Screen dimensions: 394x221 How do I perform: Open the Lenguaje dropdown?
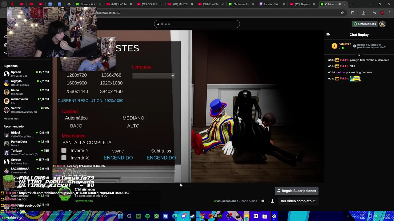pyautogui.click(x=153, y=76)
